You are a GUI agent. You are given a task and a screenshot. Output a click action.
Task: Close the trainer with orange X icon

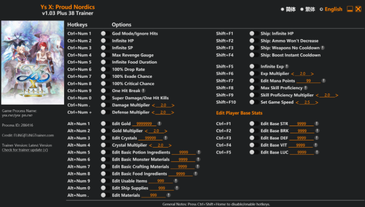tap(358, 9)
